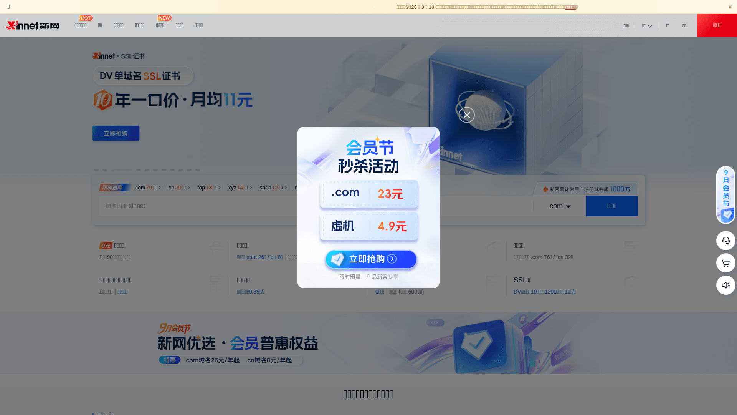
Task: Click the .com 76 / .cn 32 text
Action: (543, 257)
